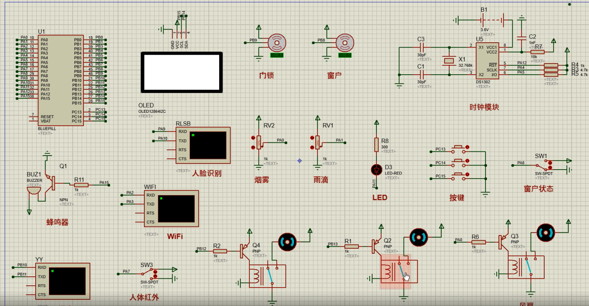Toggle the PC14 push button actuator
The width and height of the screenshot is (589, 306).
[x=466, y=161]
